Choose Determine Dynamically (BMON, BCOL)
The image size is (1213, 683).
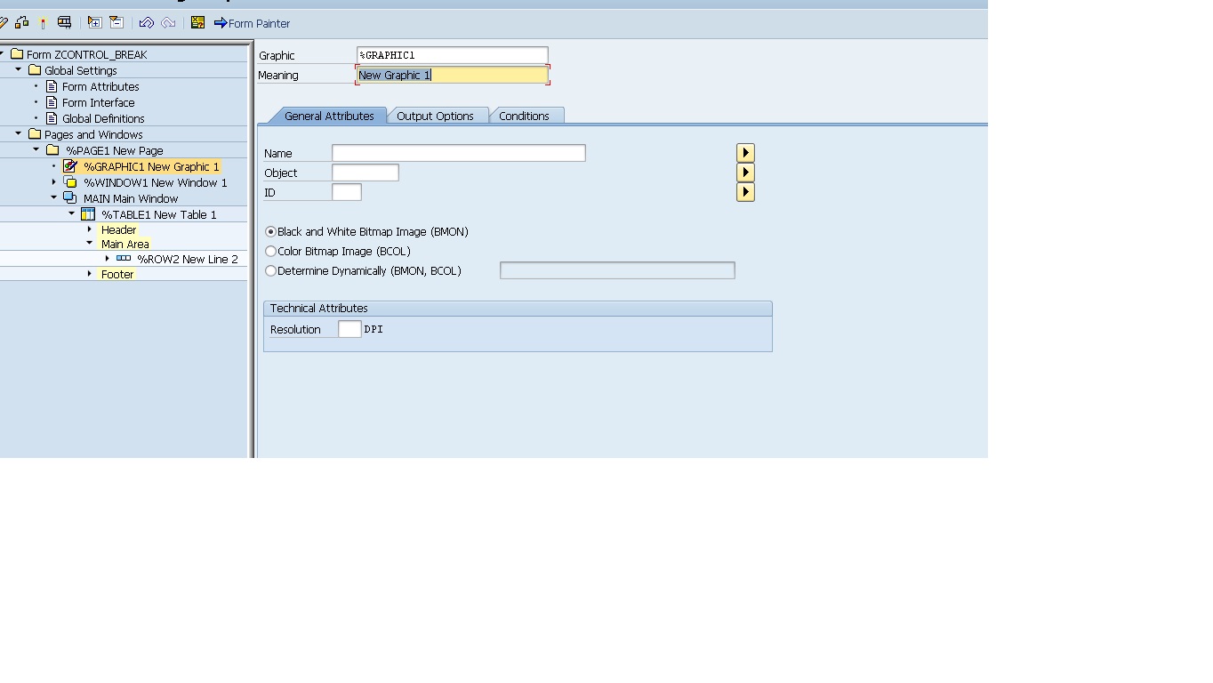(x=270, y=270)
